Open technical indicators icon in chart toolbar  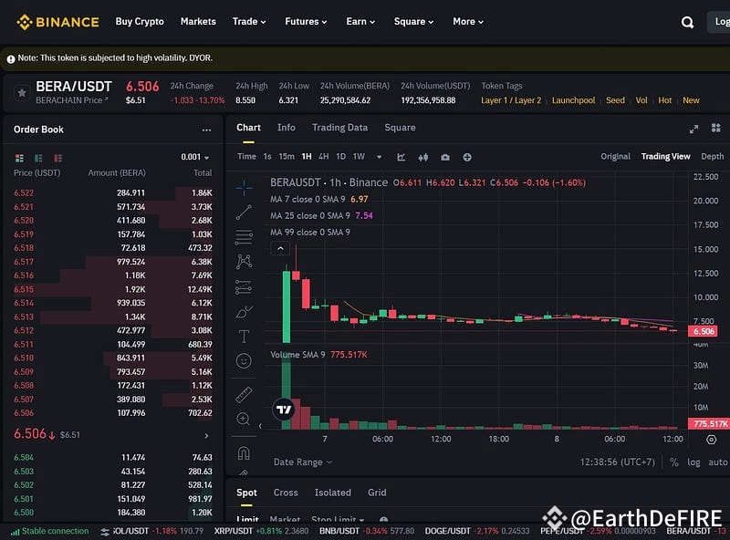[x=401, y=157]
